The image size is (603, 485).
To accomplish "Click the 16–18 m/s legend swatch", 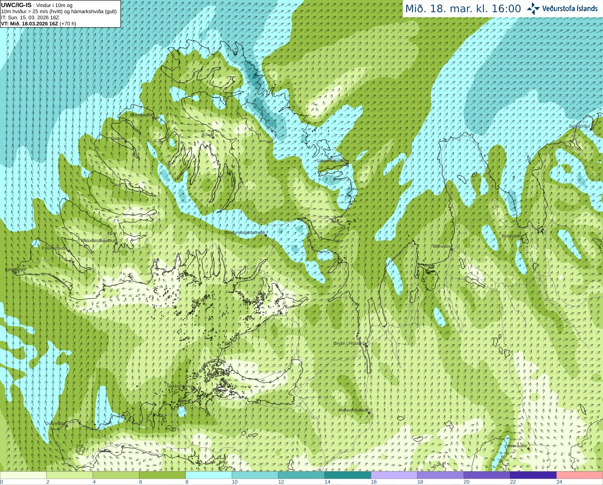I will pyautogui.click(x=394, y=475).
